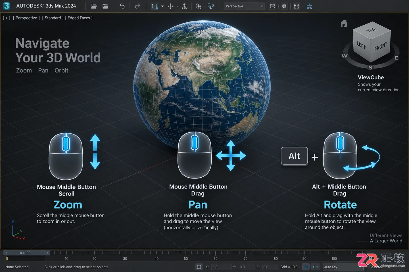
Task: Undo the last action
Action: (122, 6)
